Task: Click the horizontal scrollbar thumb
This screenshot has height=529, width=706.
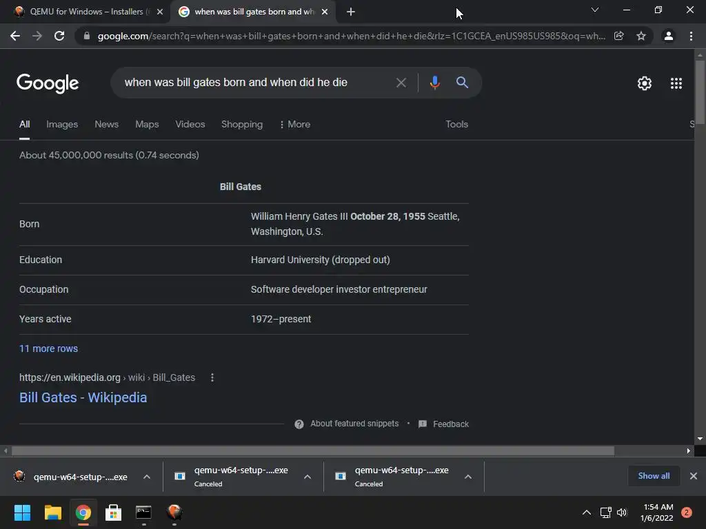Action: [312, 450]
